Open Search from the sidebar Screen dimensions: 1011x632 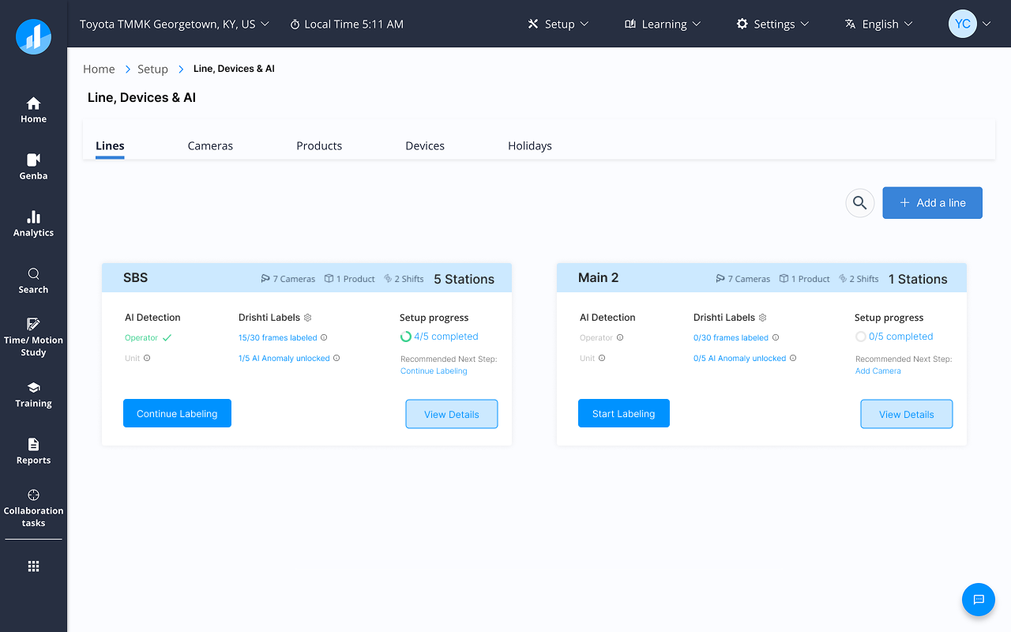33,280
